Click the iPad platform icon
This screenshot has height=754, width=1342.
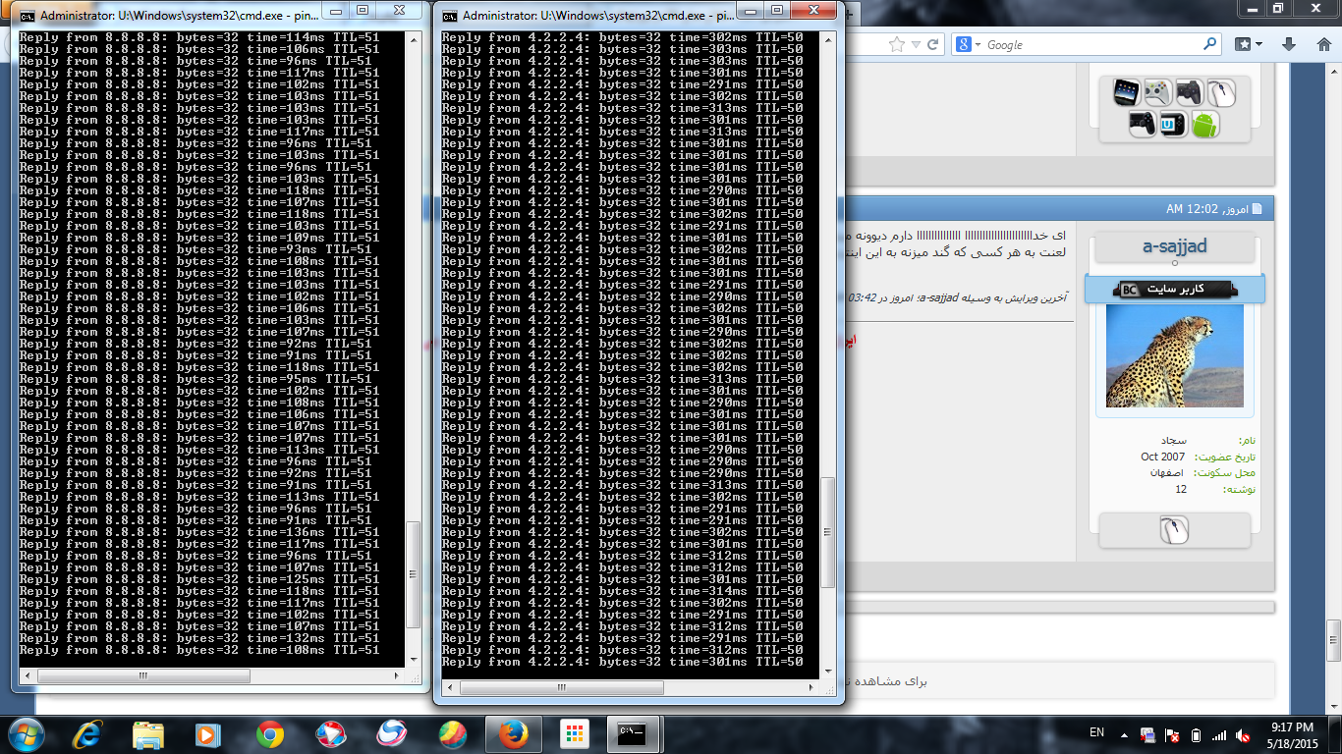point(1126,93)
